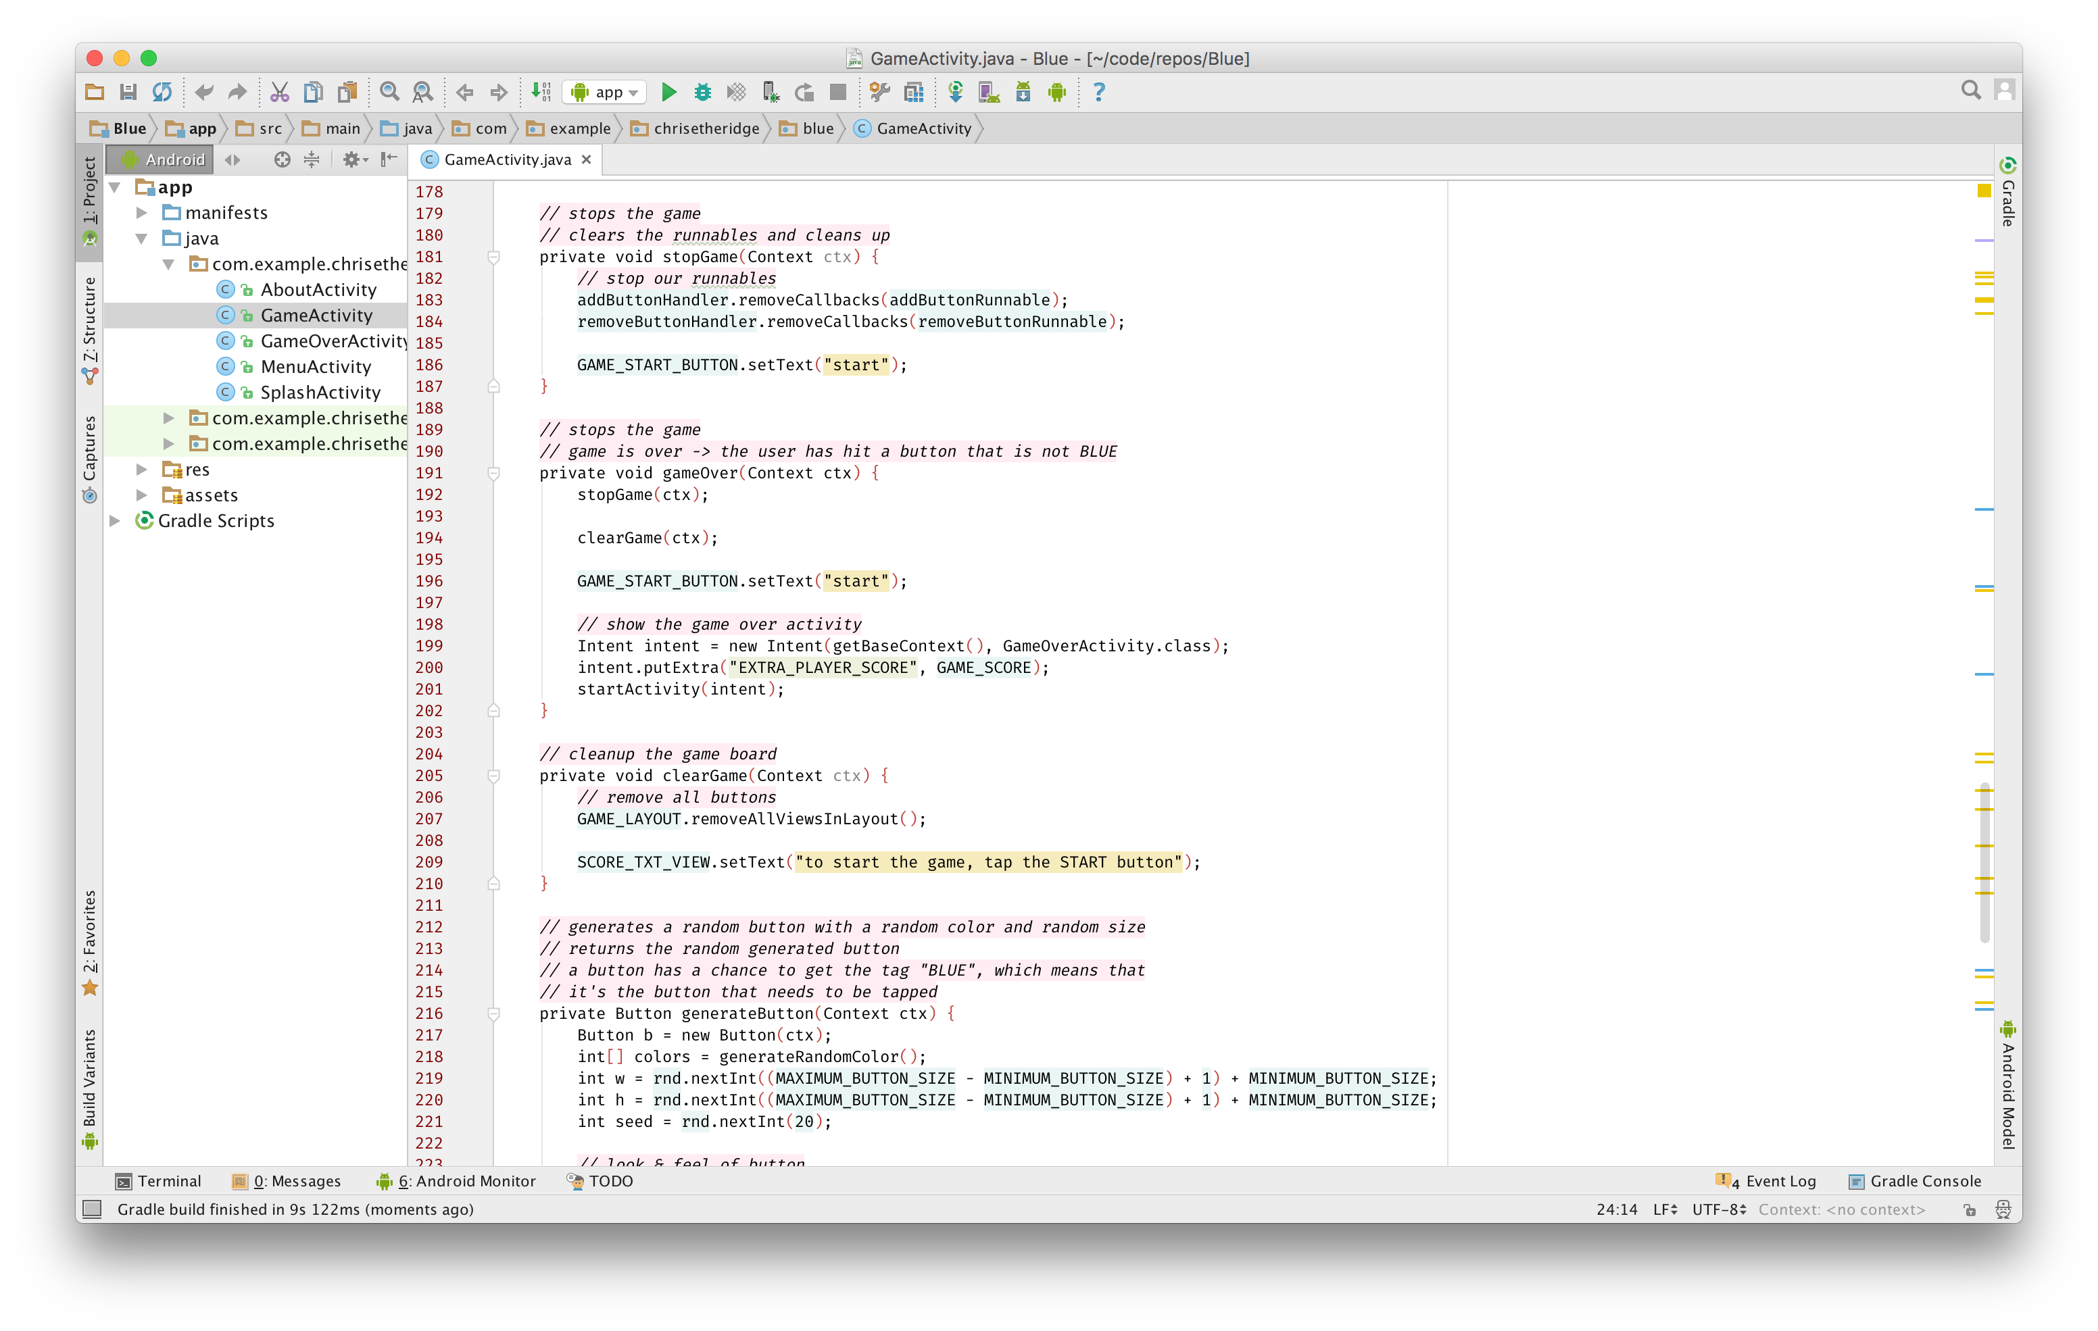The image size is (2098, 1331).
Task: Expand the manifests folder in tree
Action: tap(142, 213)
